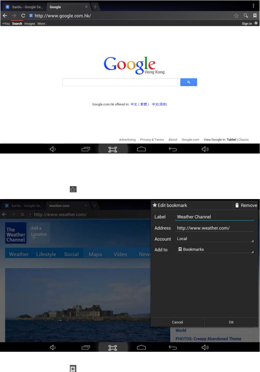Open bookmarks list icon in Google window

[x=255, y=16]
